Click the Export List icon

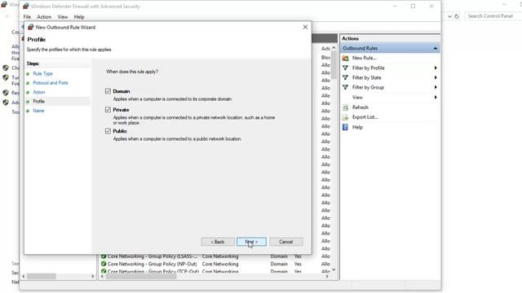pos(345,117)
